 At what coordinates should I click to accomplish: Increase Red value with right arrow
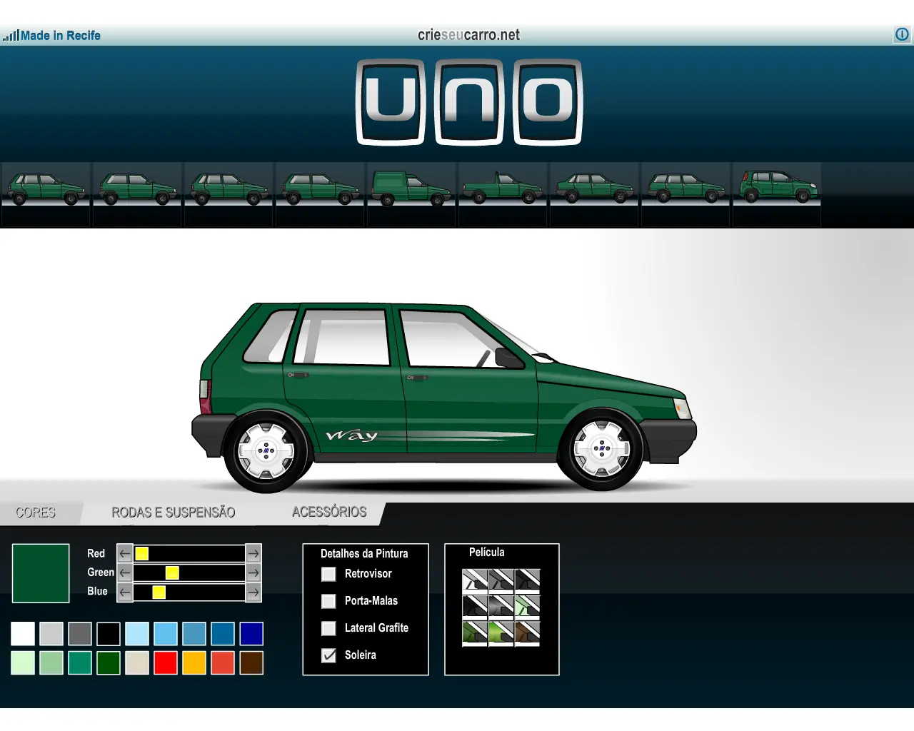point(253,553)
